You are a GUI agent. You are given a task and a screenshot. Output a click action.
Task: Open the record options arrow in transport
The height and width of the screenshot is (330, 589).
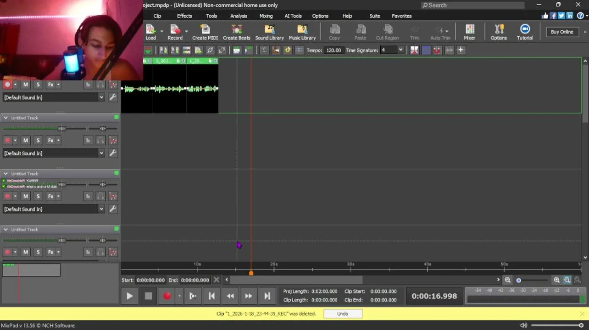[x=179, y=296]
